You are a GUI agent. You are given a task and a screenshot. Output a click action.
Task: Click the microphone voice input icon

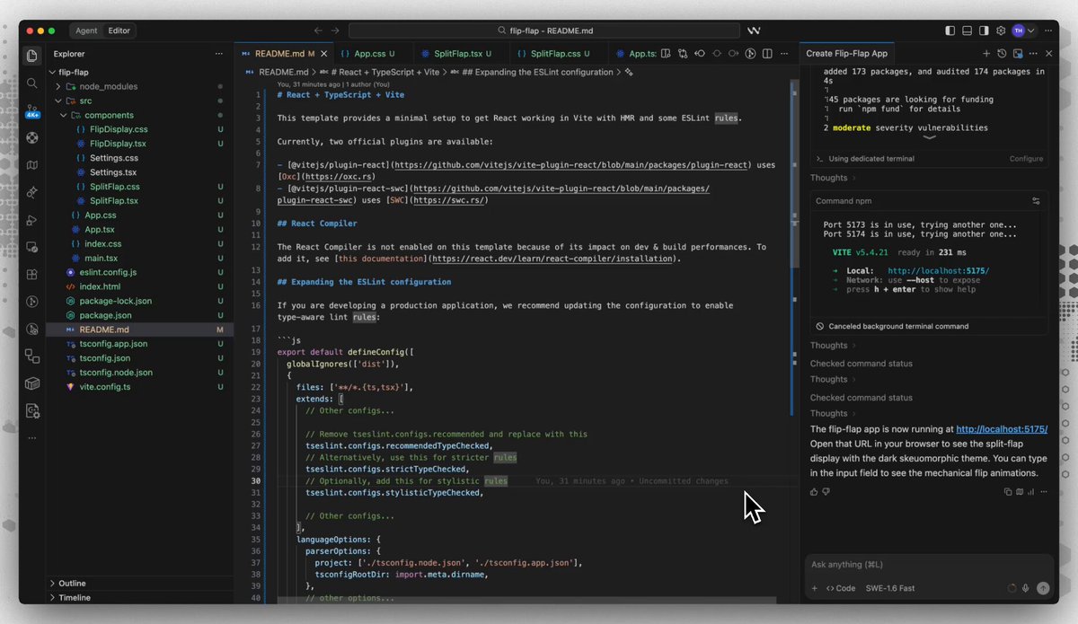tap(1026, 588)
